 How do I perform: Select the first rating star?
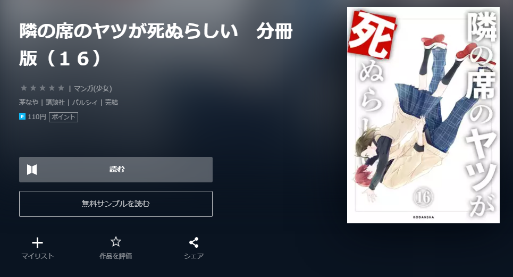pyautogui.click(x=23, y=88)
